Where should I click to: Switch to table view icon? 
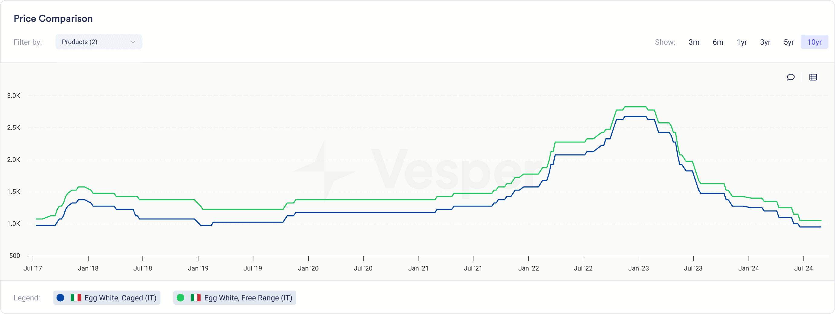click(x=813, y=77)
